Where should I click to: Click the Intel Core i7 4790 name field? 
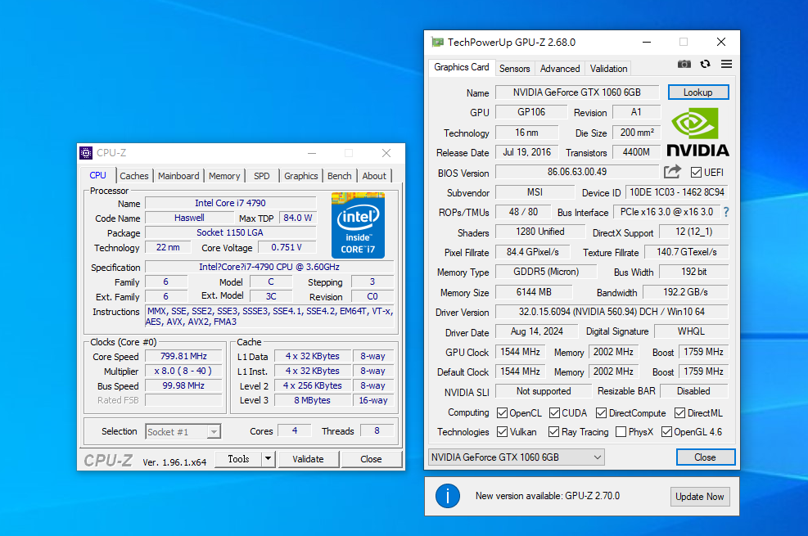(230, 203)
